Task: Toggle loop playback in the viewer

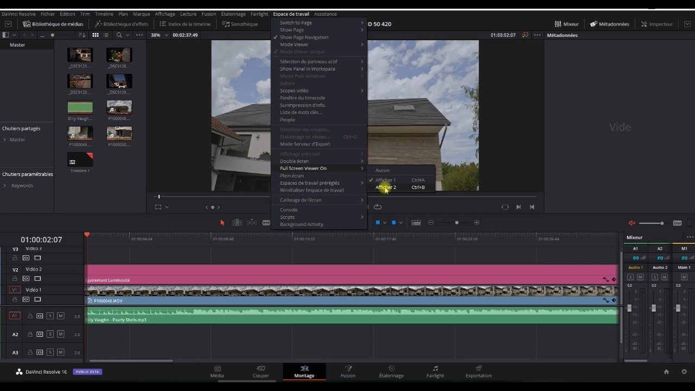Action: [378, 207]
